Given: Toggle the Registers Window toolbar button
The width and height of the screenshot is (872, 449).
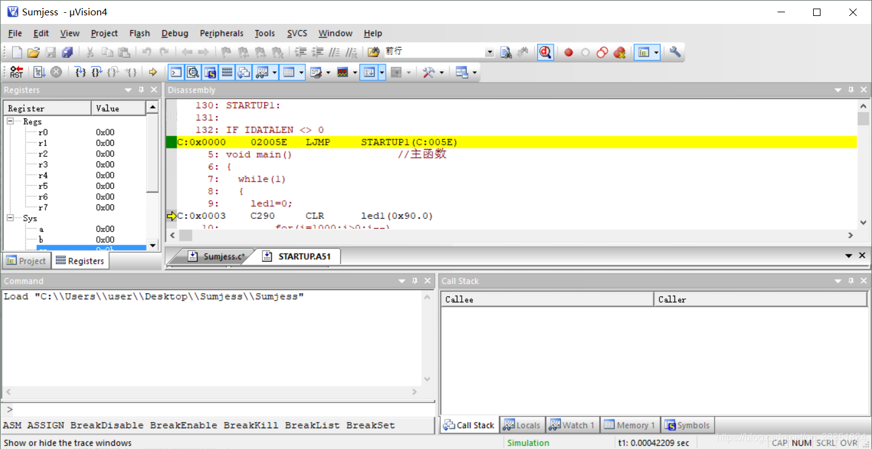Looking at the screenshot, I should (227, 72).
